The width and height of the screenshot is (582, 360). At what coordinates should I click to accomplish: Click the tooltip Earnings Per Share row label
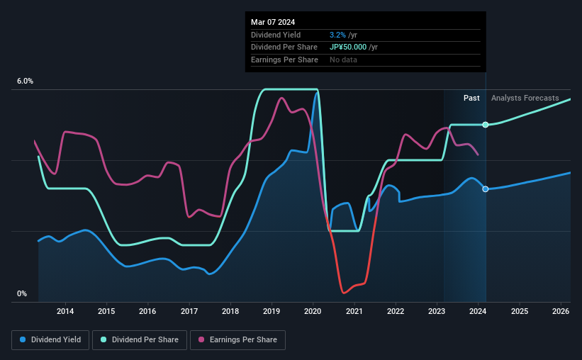coord(284,60)
